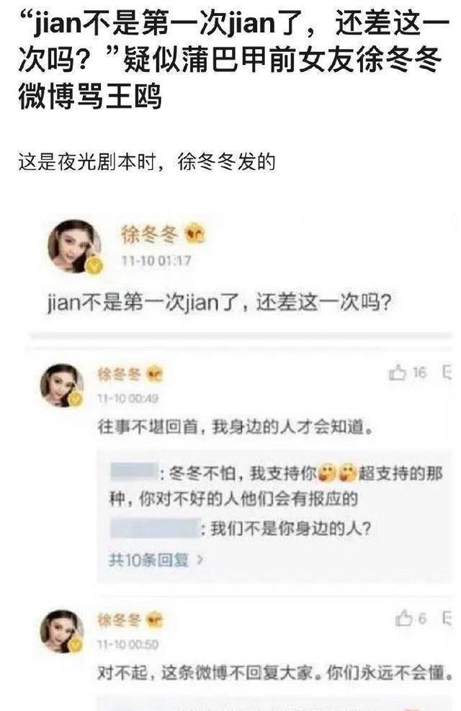Click 徐冬冬 name on 00:50 comment
Screen dimensions: 461x711
(x=120, y=620)
